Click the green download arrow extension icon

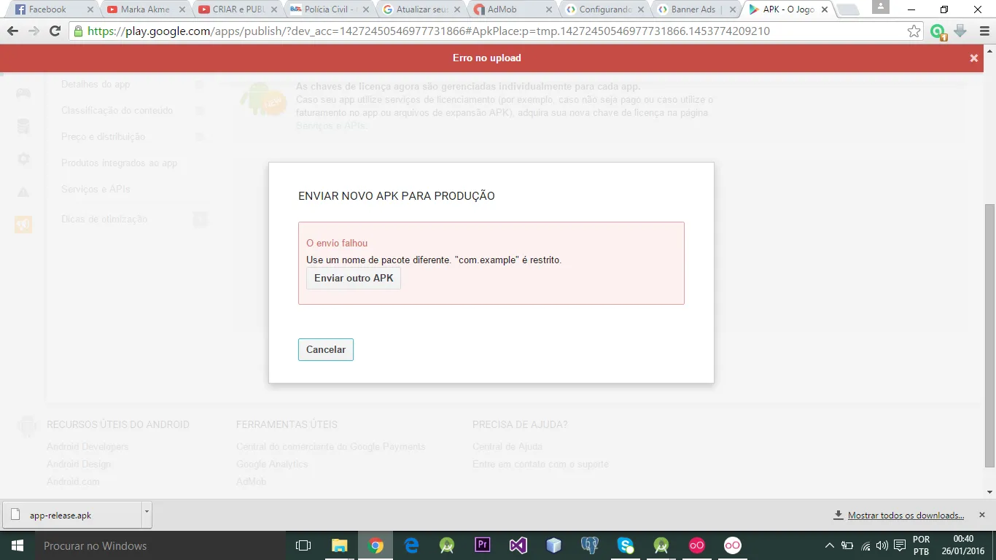tap(960, 31)
